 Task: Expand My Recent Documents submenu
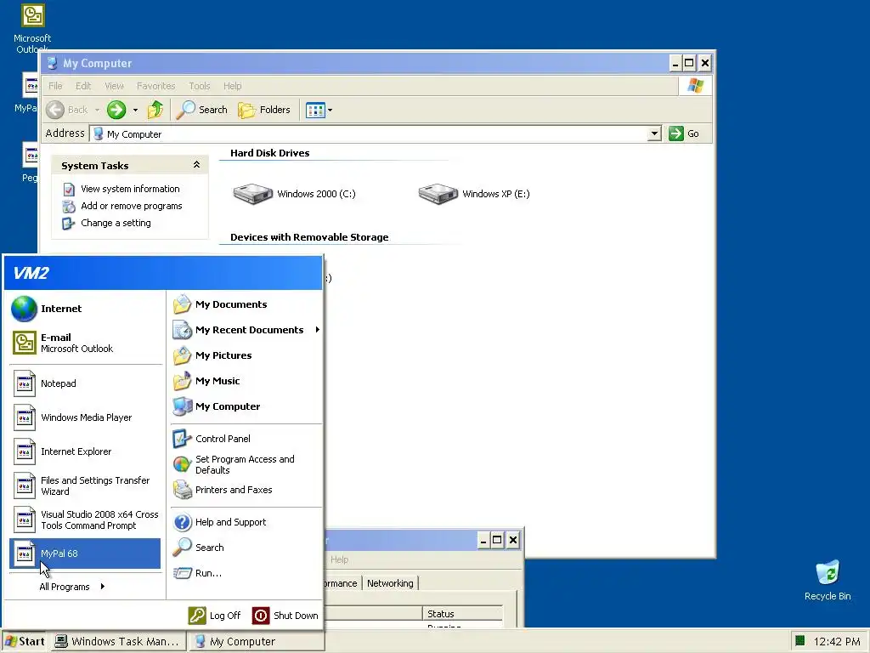(x=246, y=330)
